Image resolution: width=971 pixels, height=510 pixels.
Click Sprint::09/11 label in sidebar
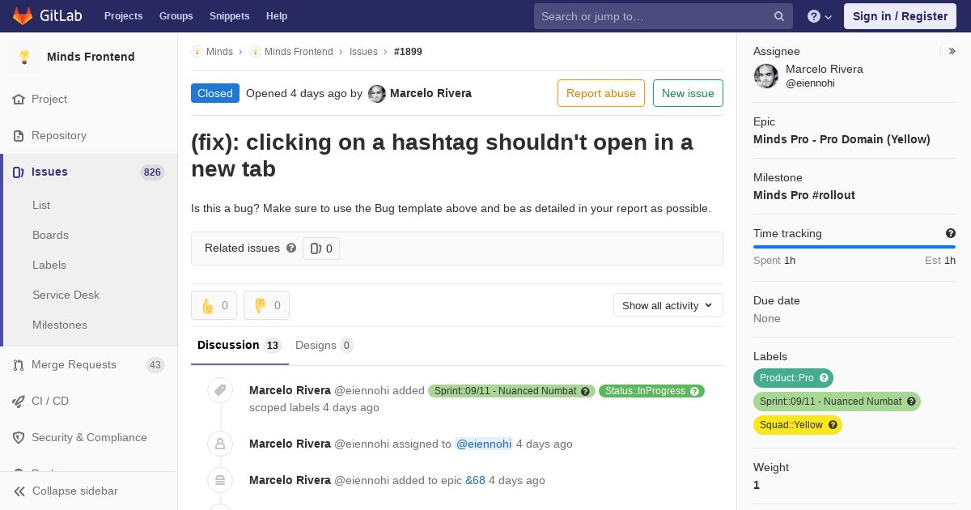pos(837,402)
